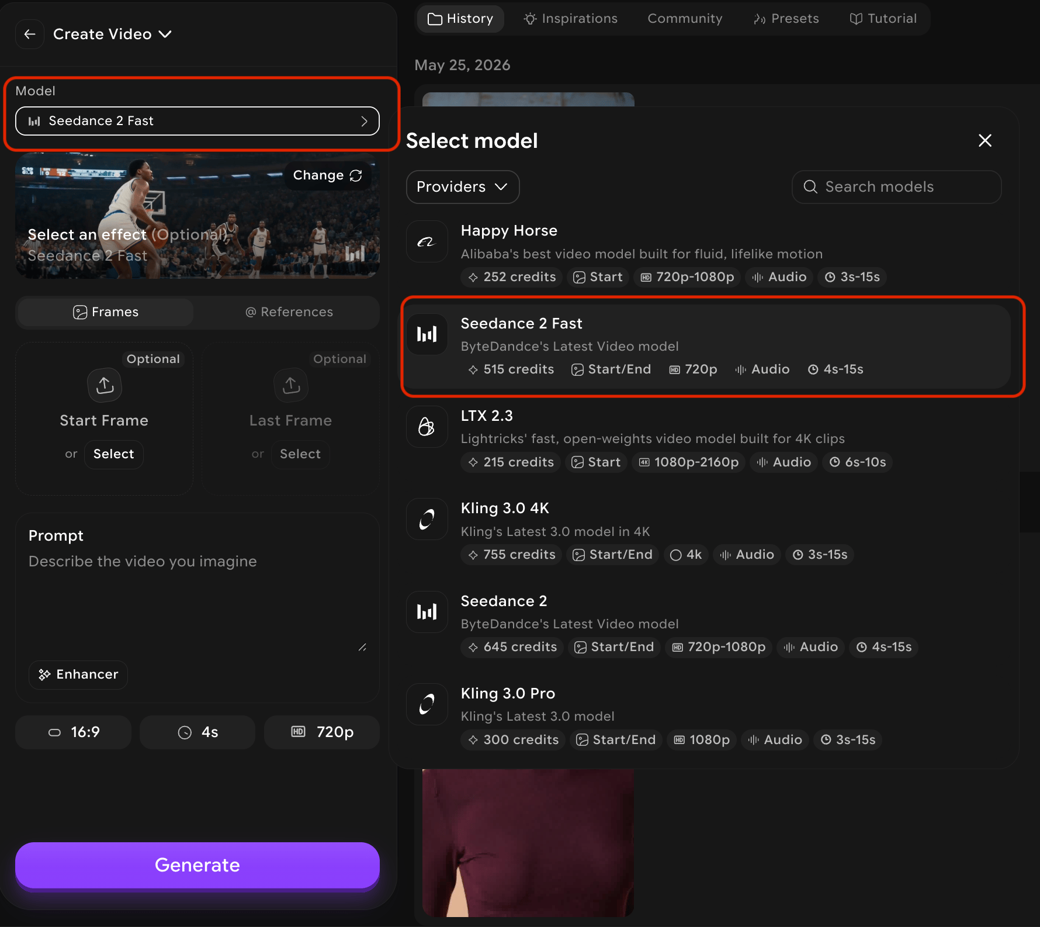Click the 645 credits tag on Seedance 2
This screenshot has width=1040, height=927.
pyautogui.click(x=512, y=647)
